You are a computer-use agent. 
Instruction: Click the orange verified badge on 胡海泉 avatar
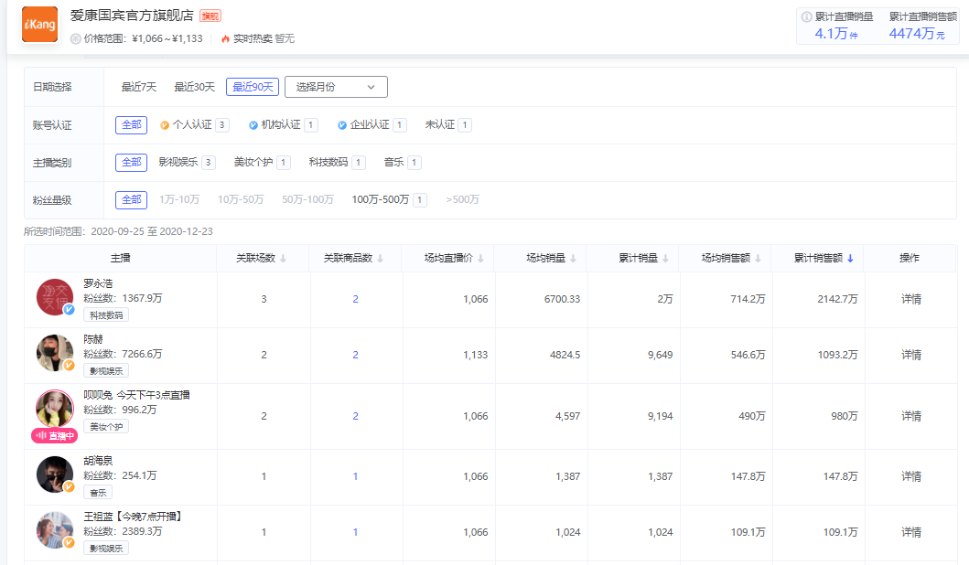click(69, 486)
